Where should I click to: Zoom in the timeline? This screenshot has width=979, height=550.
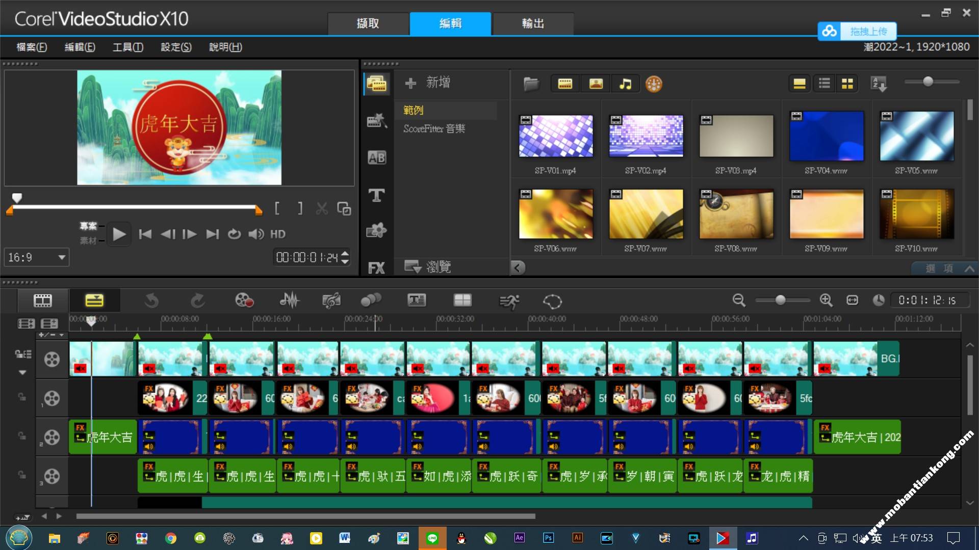pyautogui.click(x=826, y=300)
